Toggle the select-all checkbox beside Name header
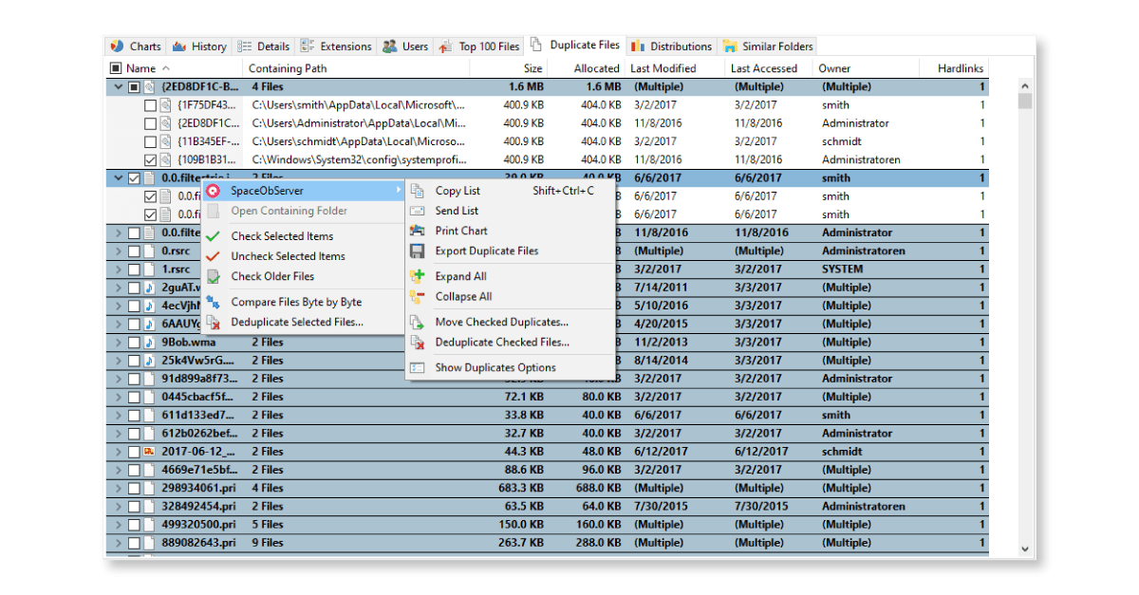1139x595 pixels. tap(116, 68)
